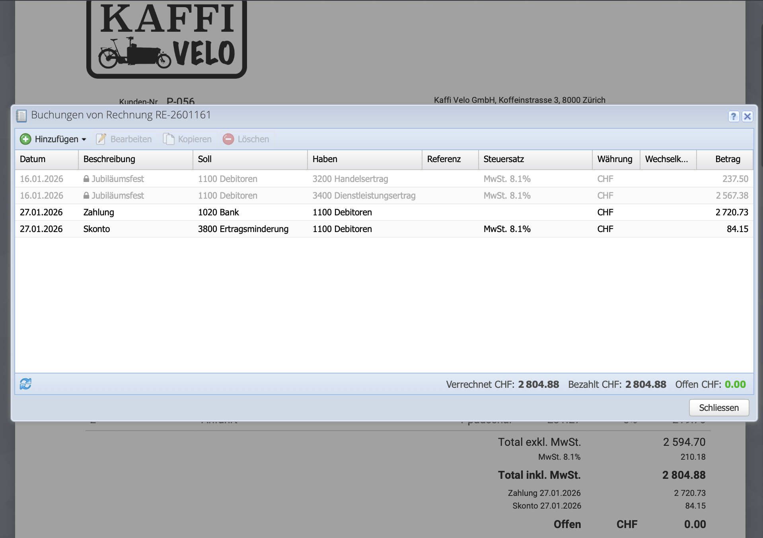Click the lock icon on Handelsertrag row
763x538 pixels.
[86, 179]
